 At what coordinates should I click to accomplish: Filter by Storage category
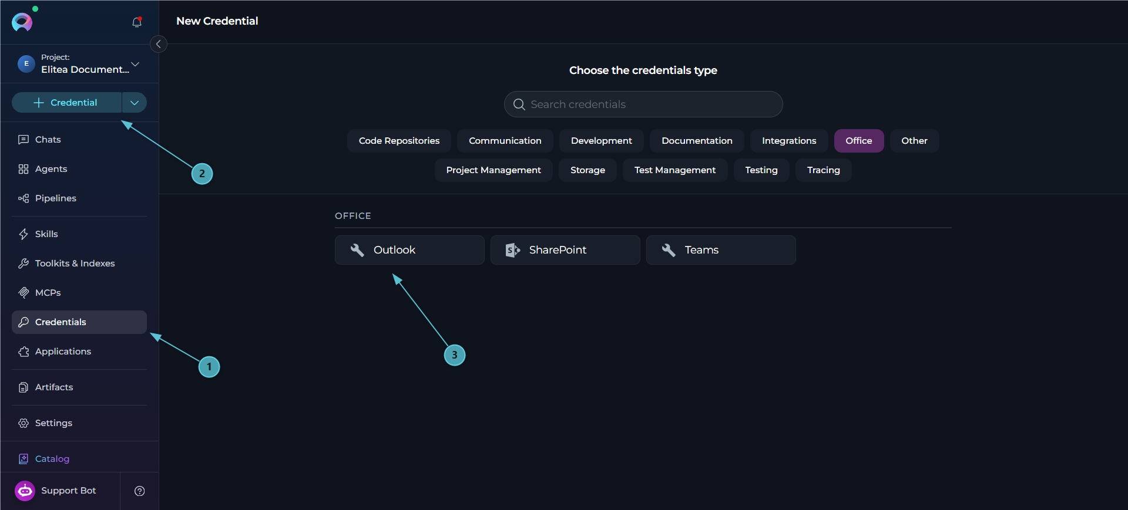587,170
